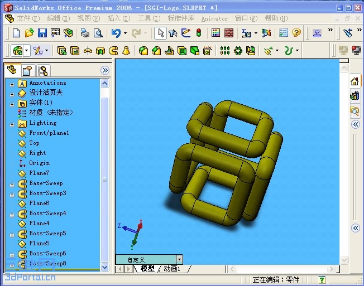Screen dimensions: 364x286
Task: Save the part with the floppy icon
Action: tap(42, 33)
